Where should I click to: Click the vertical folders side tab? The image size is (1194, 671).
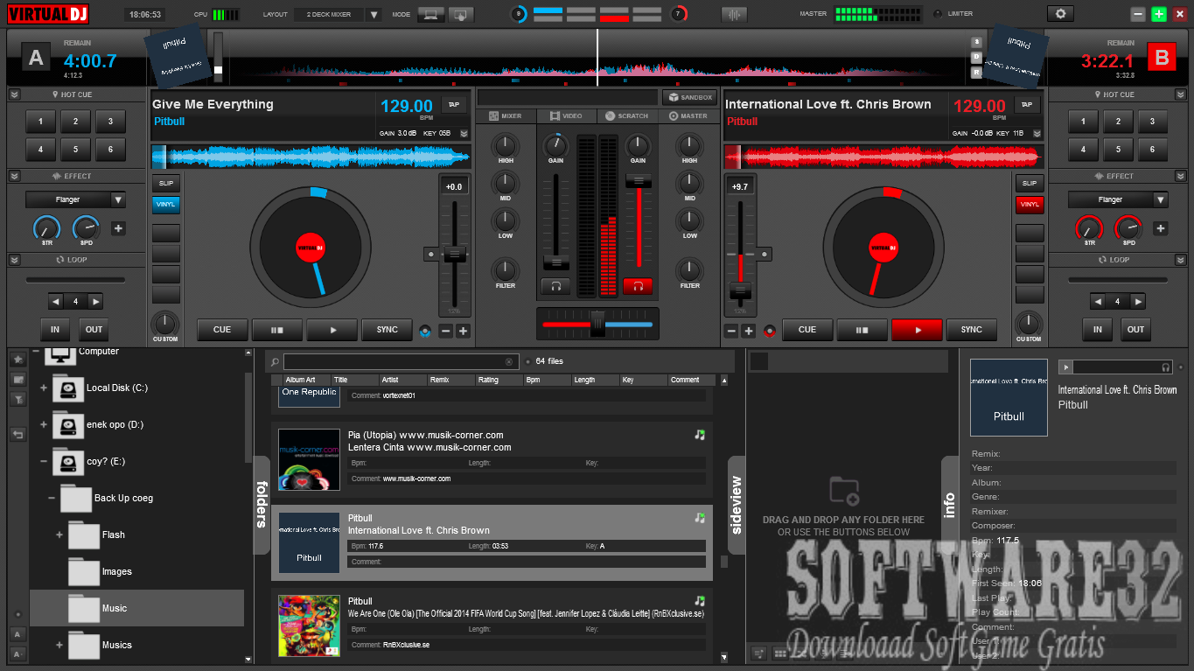point(262,505)
